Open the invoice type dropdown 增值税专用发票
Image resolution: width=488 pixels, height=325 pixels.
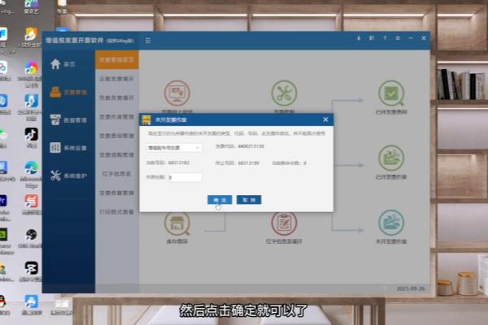(x=174, y=148)
